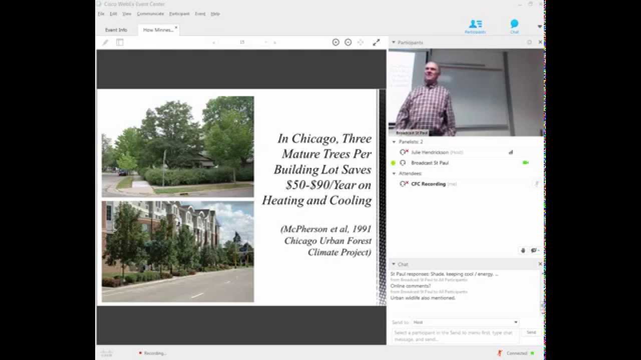Viewport: 641px width, 360px height.
Task: Open the Chat panel icon in the top bar
Action: coord(514,26)
